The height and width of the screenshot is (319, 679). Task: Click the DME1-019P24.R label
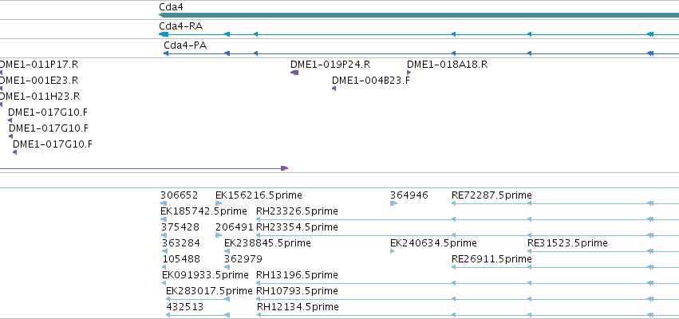(x=330, y=65)
